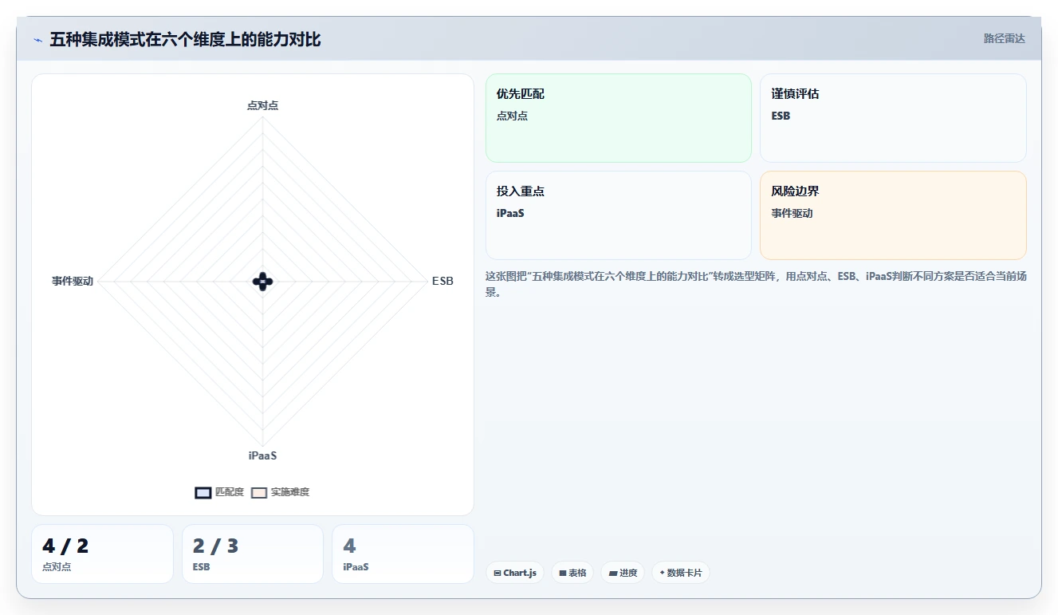Image resolution: width=1058 pixels, height=615 pixels.
Task: Click the iPaaS 4 stat card
Action: tap(403, 554)
